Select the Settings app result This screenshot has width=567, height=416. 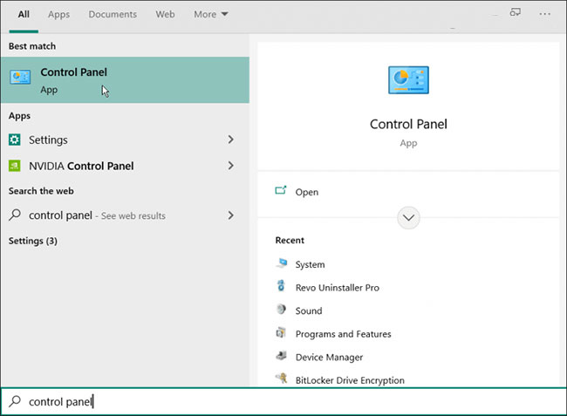[125, 140]
